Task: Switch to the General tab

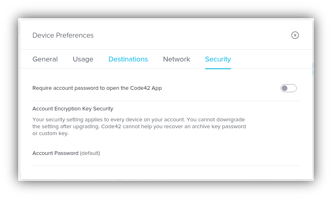Action: point(45,59)
